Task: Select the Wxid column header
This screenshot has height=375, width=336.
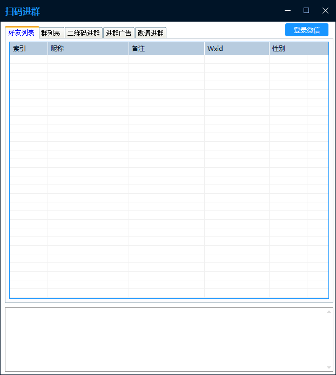Action: pyautogui.click(x=237, y=49)
